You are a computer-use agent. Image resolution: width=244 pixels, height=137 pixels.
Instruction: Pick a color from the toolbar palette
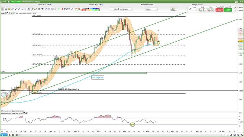point(90,9)
